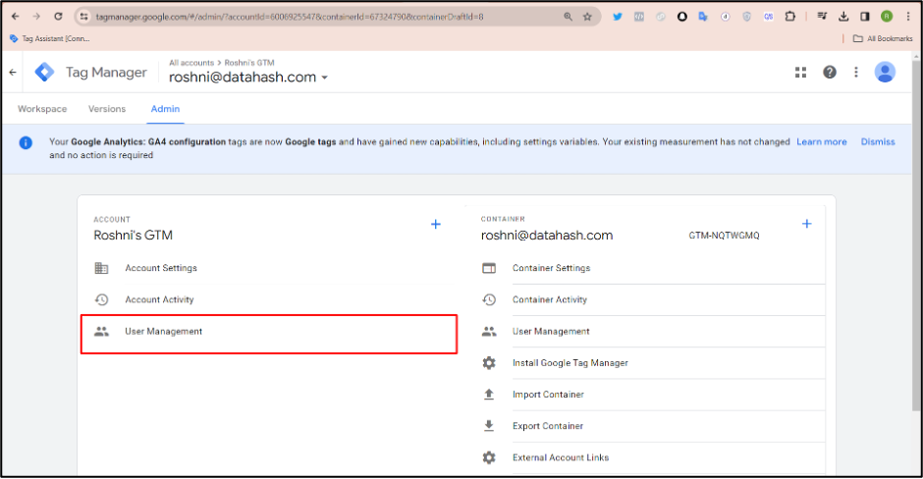Click the Tag Manager diamond logo
Image resolution: width=923 pixels, height=479 pixels.
44,73
